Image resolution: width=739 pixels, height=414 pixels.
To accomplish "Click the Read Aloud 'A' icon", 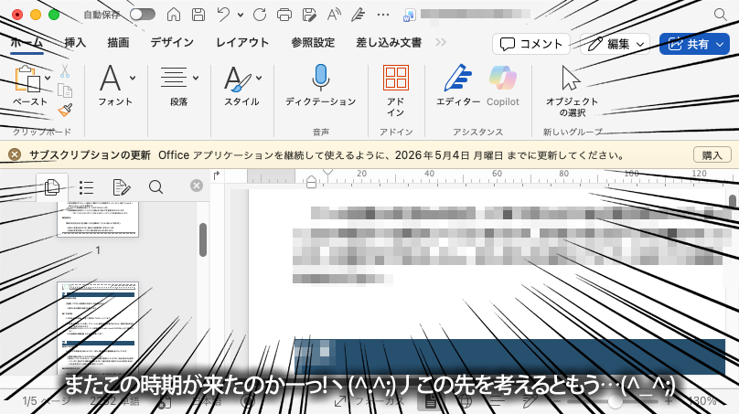I will pos(334,15).
